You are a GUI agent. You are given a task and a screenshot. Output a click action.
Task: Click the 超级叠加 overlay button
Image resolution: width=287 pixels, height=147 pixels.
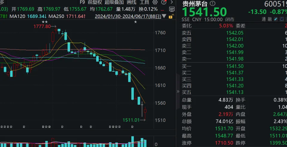[113, 2]
